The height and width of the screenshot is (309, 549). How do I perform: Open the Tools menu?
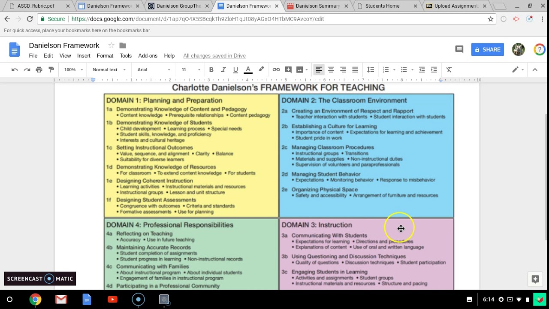click(x=126, y=56)
